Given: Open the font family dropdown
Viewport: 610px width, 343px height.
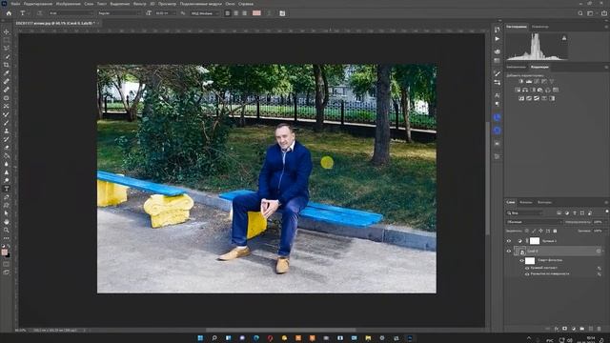Looking at the screenshot, I should [71, 13].
